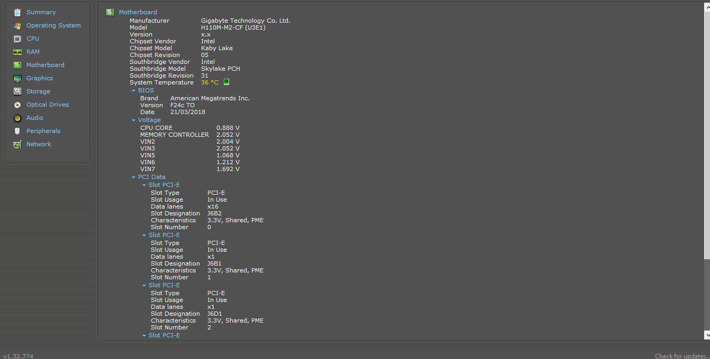Open the Audio section

pyautogui.click(x=35, y=118)
